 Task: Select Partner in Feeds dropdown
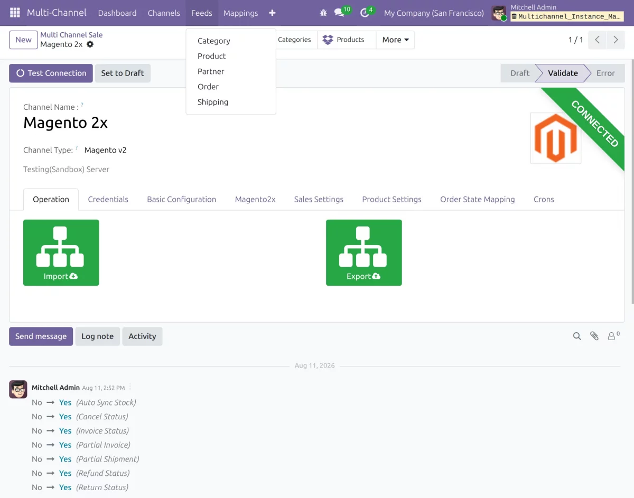click(x=231, y=71)
